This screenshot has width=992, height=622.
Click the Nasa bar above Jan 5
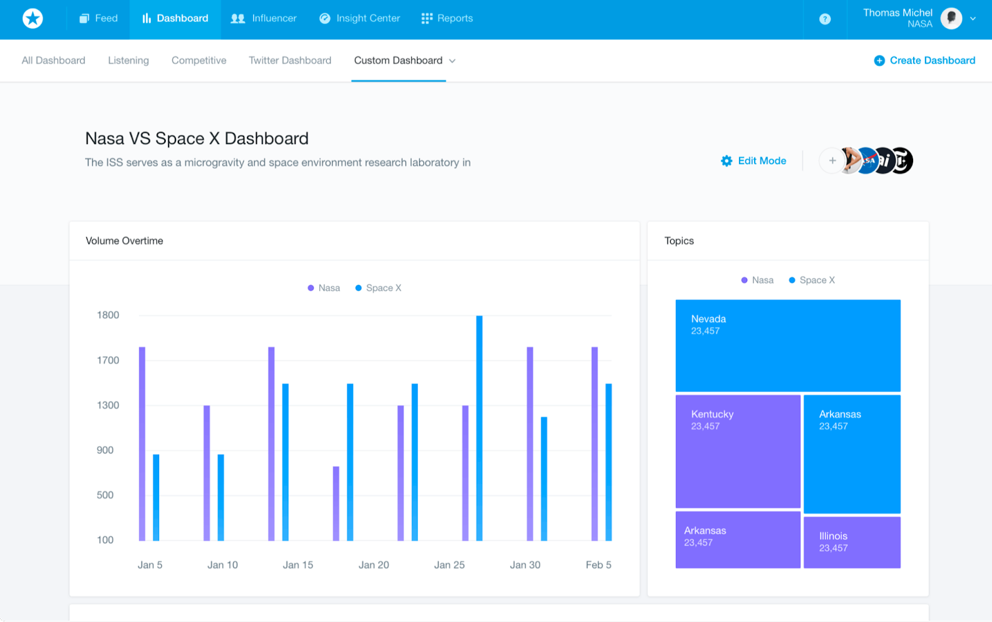point(142,443)
